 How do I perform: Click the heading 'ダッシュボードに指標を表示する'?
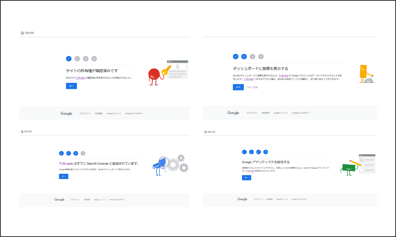point(261,68)
